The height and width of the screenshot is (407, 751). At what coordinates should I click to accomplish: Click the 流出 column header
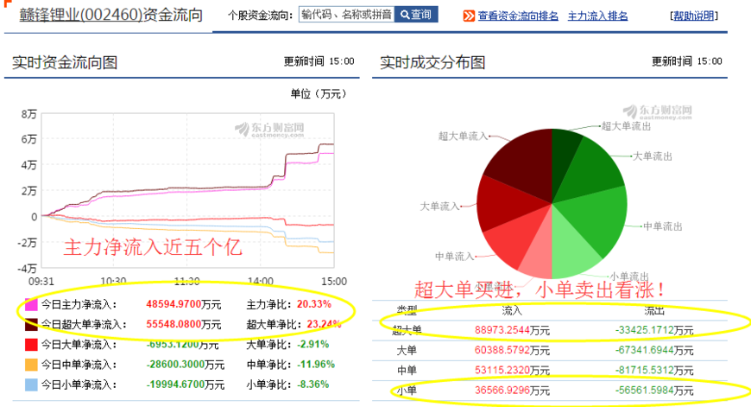click(653, 310)
